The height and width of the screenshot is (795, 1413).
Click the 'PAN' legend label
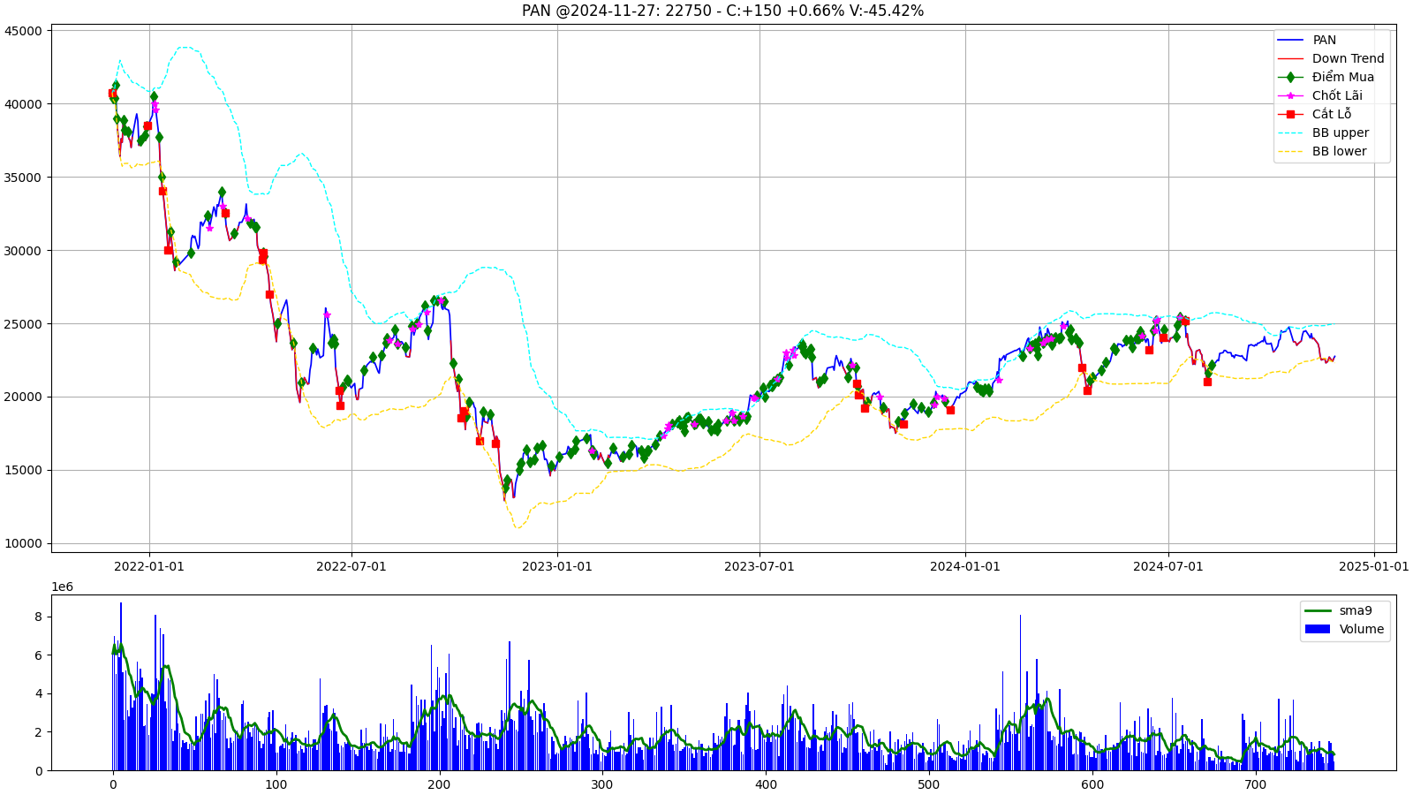(x=1325, y=41)
